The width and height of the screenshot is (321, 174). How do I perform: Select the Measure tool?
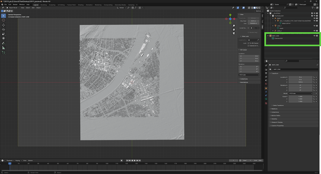tap(3, 48)
